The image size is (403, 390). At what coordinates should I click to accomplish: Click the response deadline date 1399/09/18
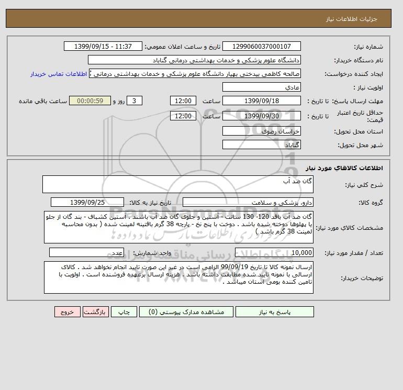(261, 101)
